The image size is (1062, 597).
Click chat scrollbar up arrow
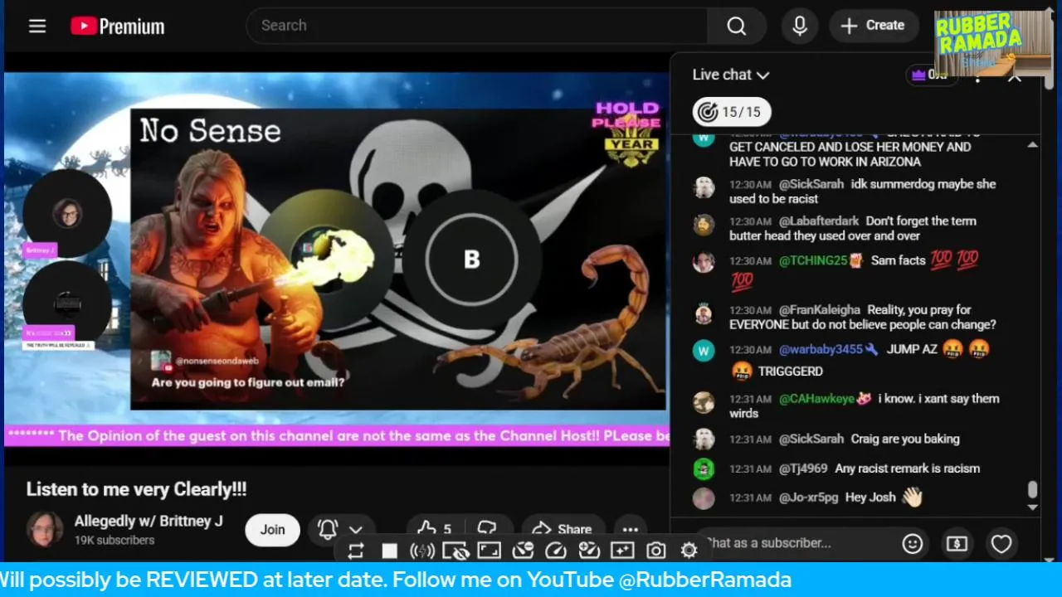(x=1032, y=144)
